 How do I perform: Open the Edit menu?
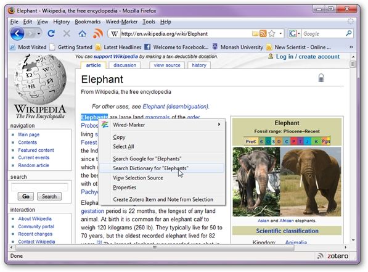coord(28,22)
